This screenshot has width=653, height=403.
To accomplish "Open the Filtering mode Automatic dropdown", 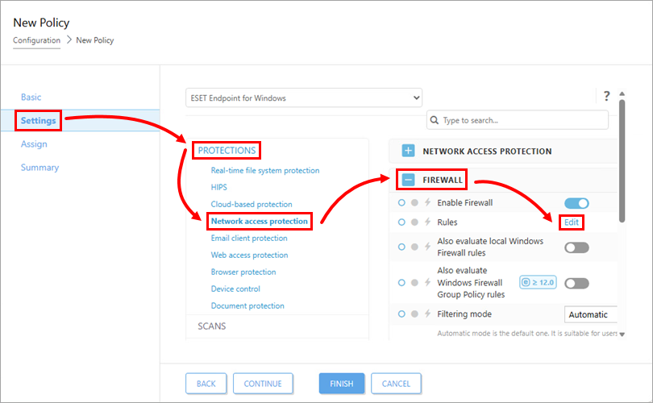I will 591,314.
